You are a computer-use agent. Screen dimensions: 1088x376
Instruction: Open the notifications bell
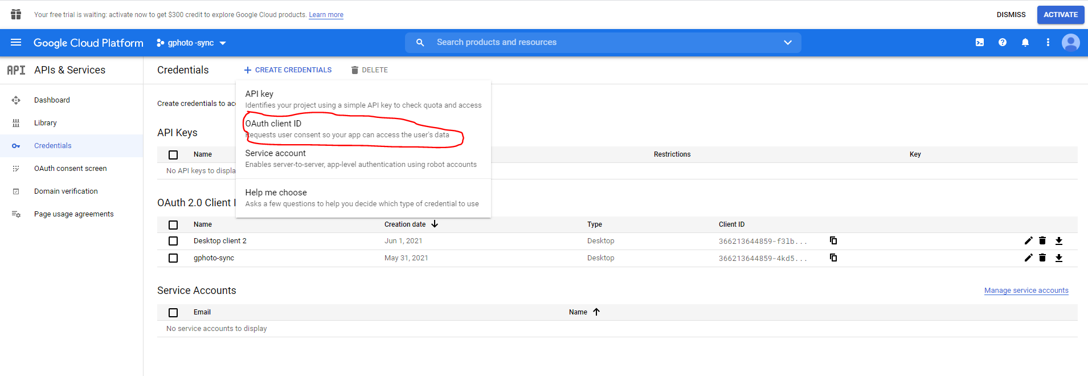(x=1025, y=43)
